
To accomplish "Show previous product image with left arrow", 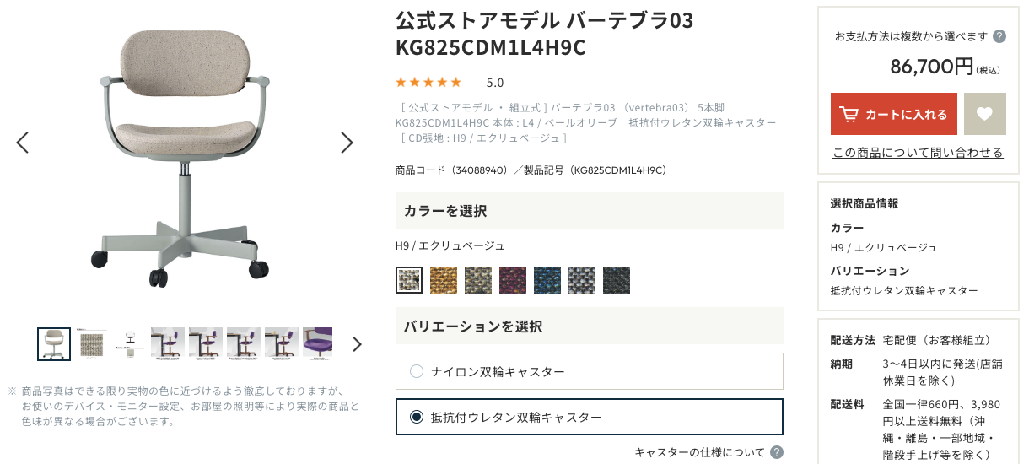I will click(23, 143).
